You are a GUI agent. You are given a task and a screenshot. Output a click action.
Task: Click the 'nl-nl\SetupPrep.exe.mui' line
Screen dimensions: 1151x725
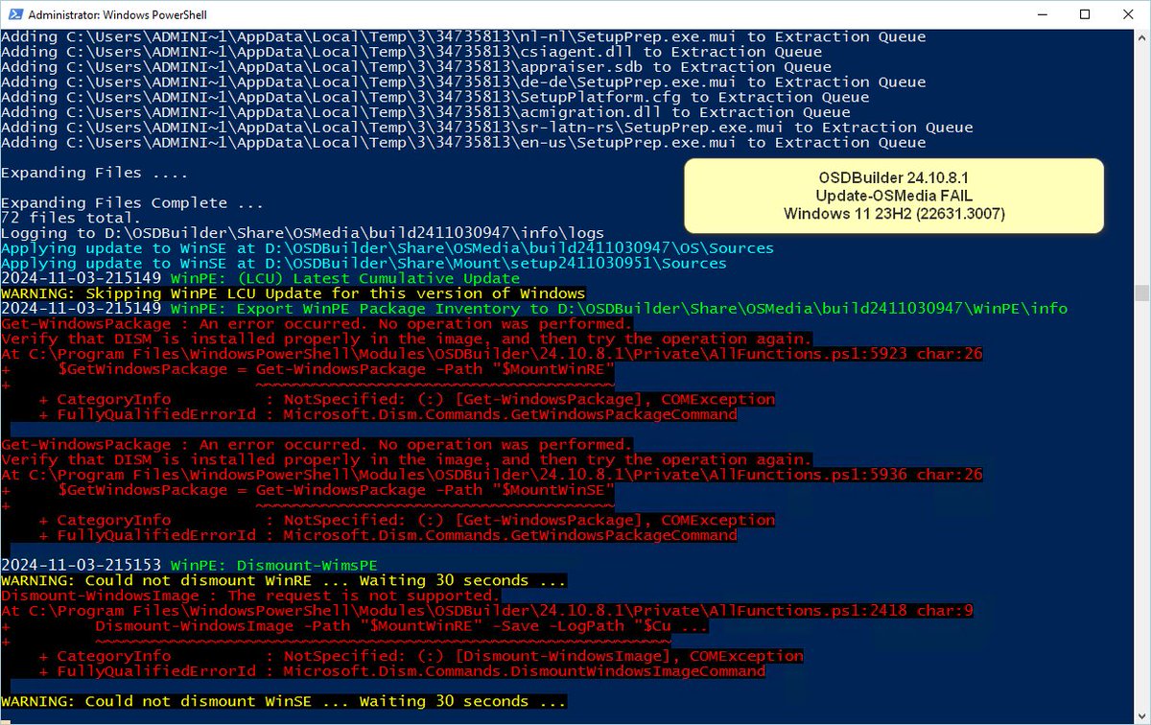click(463, 37)
